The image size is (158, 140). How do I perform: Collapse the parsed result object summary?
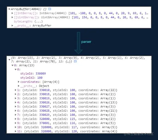[9, 60]
